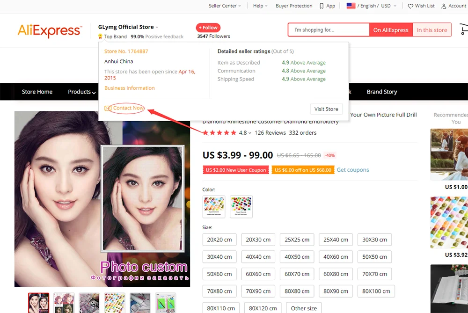Search On AliExpress button
Image resolution: width=468 pixels, height=313 pixels.
(391, 30)
